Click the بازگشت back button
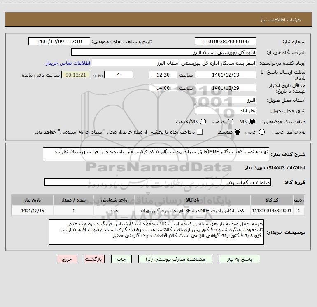This screenshot has height=307, width=317. point(94,259)
